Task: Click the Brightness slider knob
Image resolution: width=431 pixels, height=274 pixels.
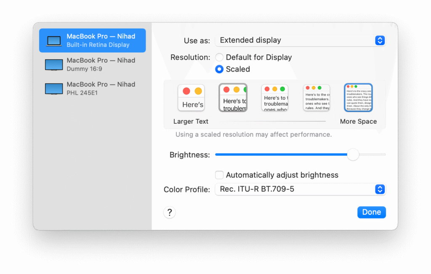Action: 353,154
